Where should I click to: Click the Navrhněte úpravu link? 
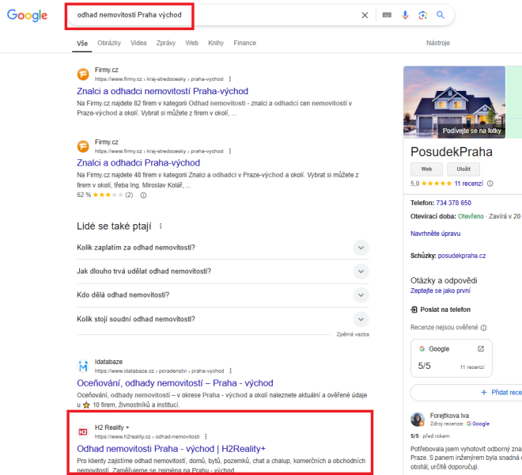click(435, 234)
